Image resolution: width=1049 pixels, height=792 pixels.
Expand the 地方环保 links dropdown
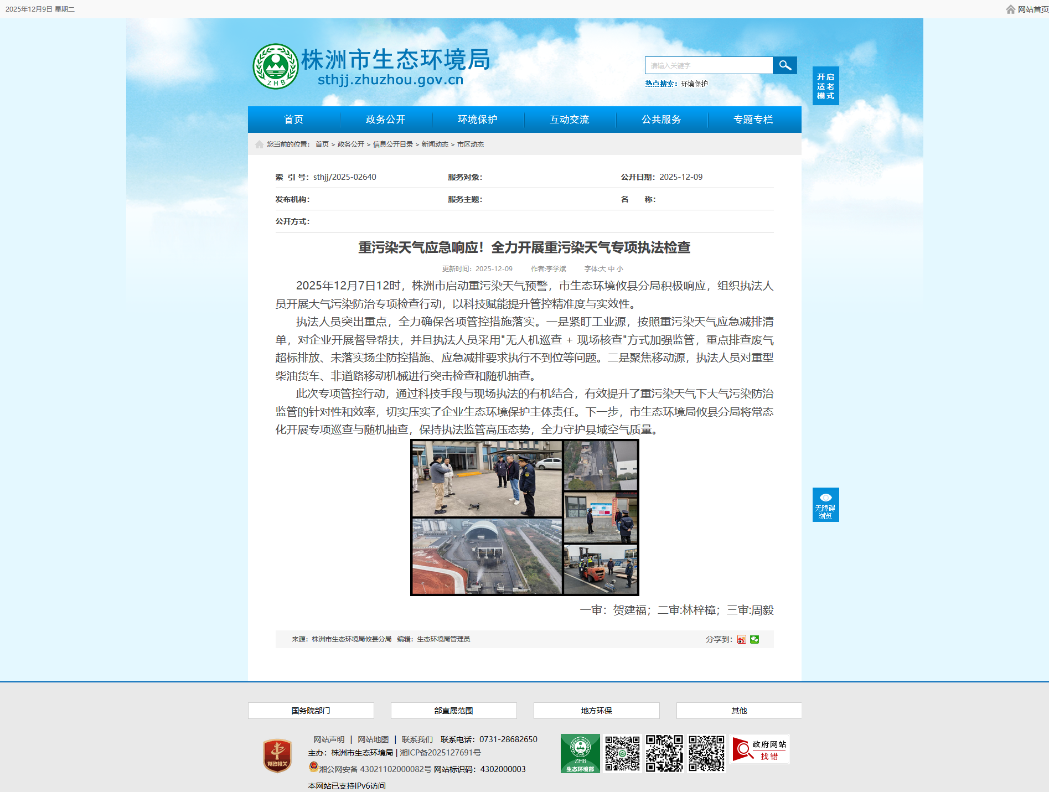point(596,711)
